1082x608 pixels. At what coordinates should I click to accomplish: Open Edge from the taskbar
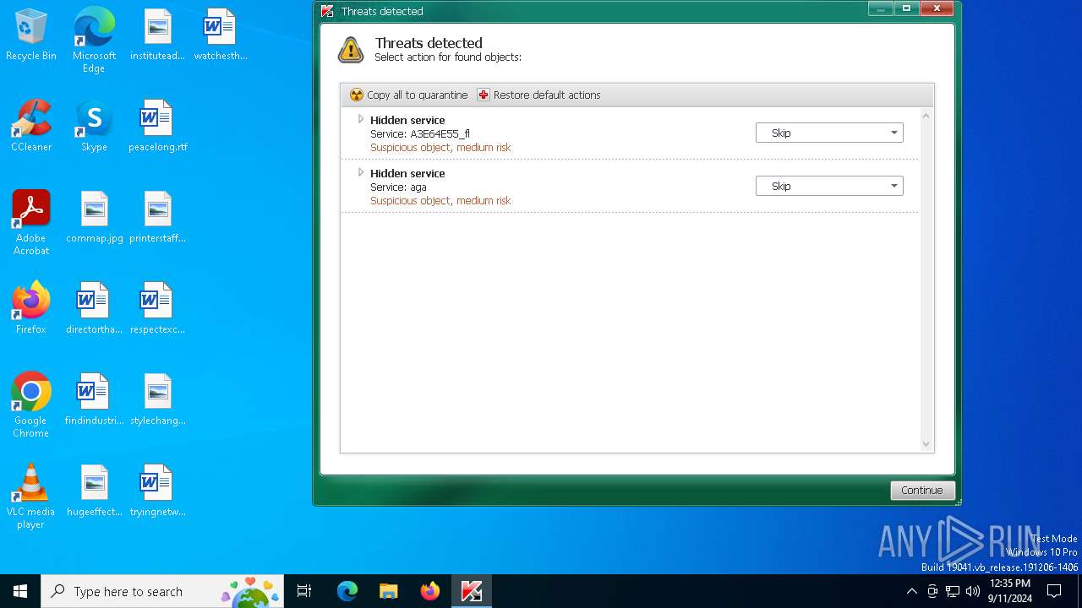tap(347, 591)
